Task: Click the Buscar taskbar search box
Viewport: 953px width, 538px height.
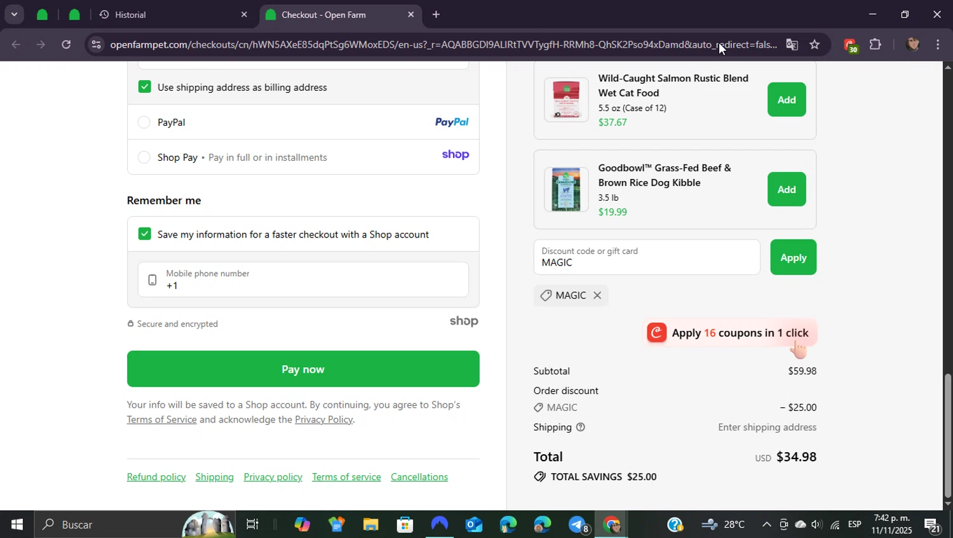Action: [x=135, y=525]
